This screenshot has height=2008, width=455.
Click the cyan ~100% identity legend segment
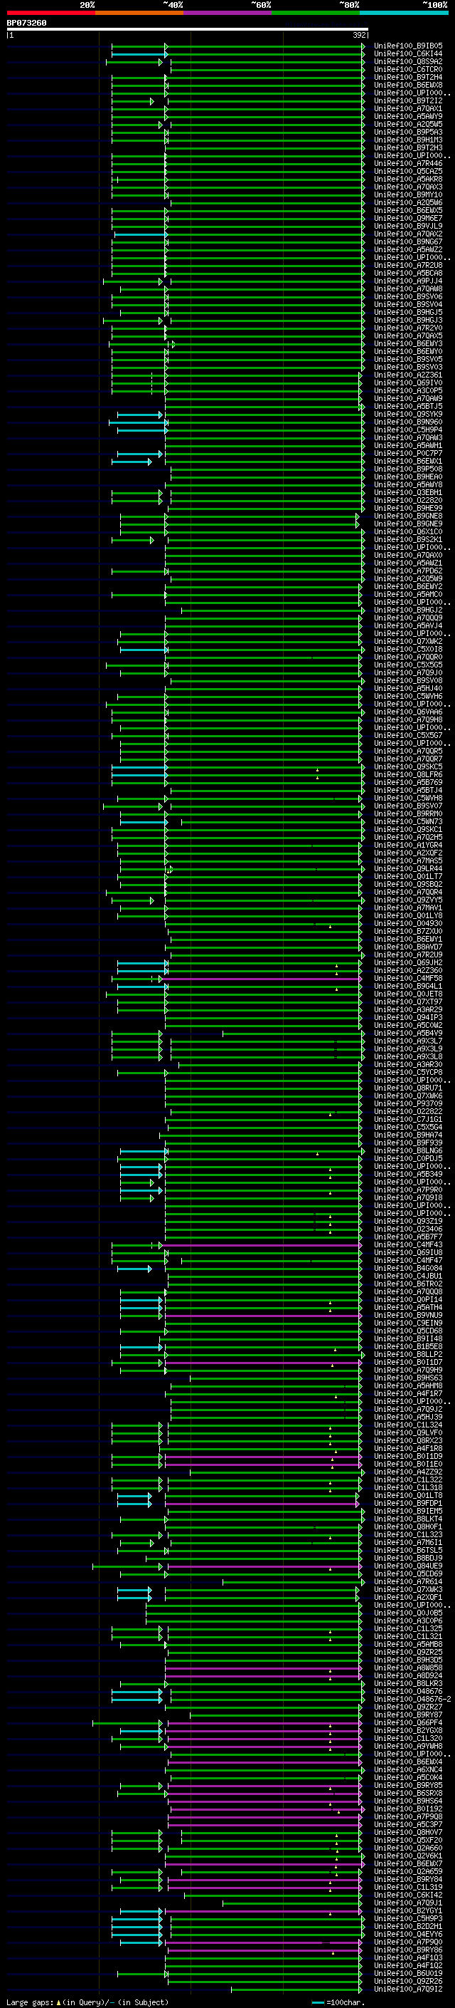pyautogui.click(x=405, y=13)
